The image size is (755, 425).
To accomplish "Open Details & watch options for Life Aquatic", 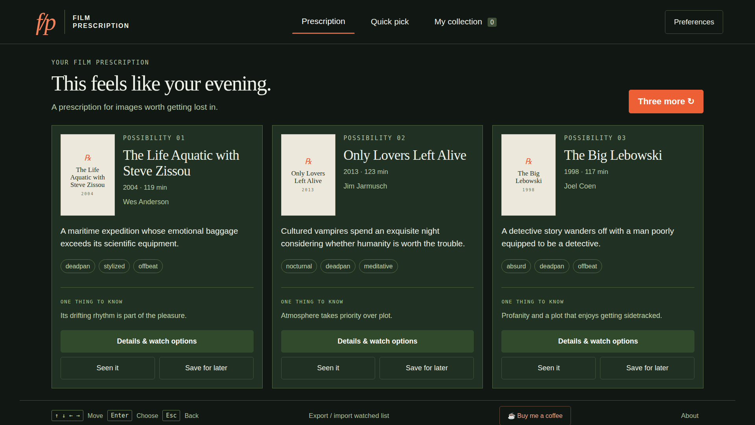I will [157, 341].
